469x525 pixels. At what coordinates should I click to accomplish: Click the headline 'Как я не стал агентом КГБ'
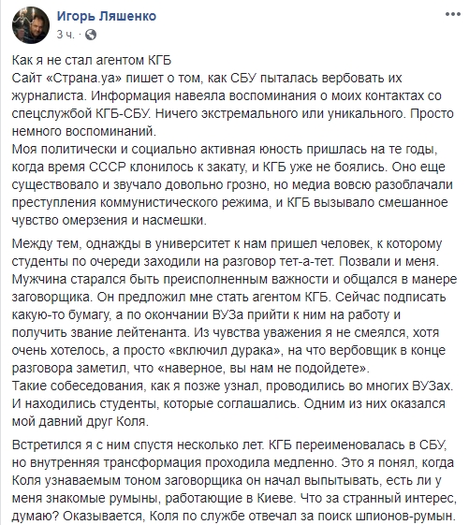[x=92, y=60]
